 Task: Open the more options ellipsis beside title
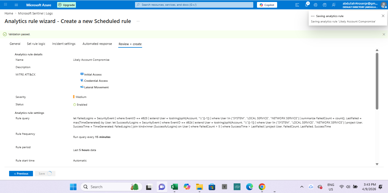138,21
